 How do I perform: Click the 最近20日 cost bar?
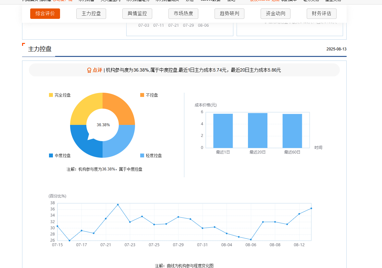(257, 130)
